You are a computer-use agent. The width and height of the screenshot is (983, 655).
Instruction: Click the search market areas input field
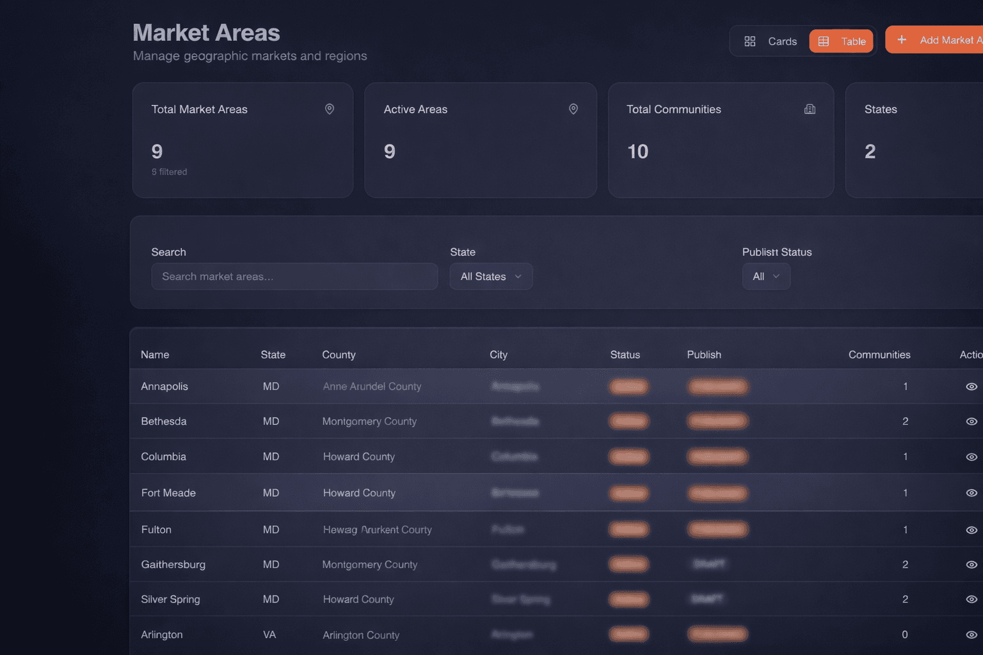pos(294,276)
